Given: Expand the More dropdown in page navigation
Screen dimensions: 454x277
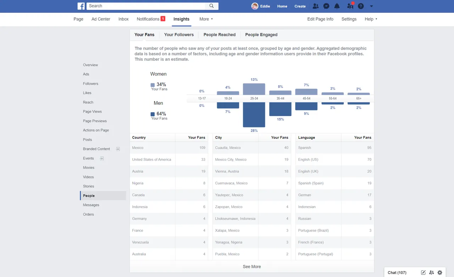Looking at the screenshot, I should pos(206,19).
